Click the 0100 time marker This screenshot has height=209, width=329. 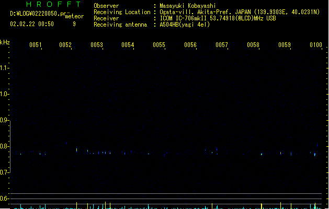(316, 44)
